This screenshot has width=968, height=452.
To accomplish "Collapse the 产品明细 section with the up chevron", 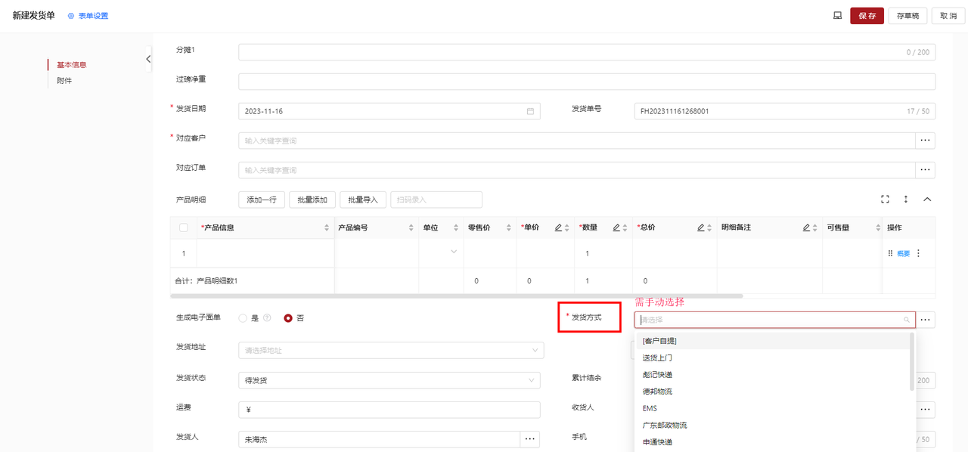I will [927, 200].
